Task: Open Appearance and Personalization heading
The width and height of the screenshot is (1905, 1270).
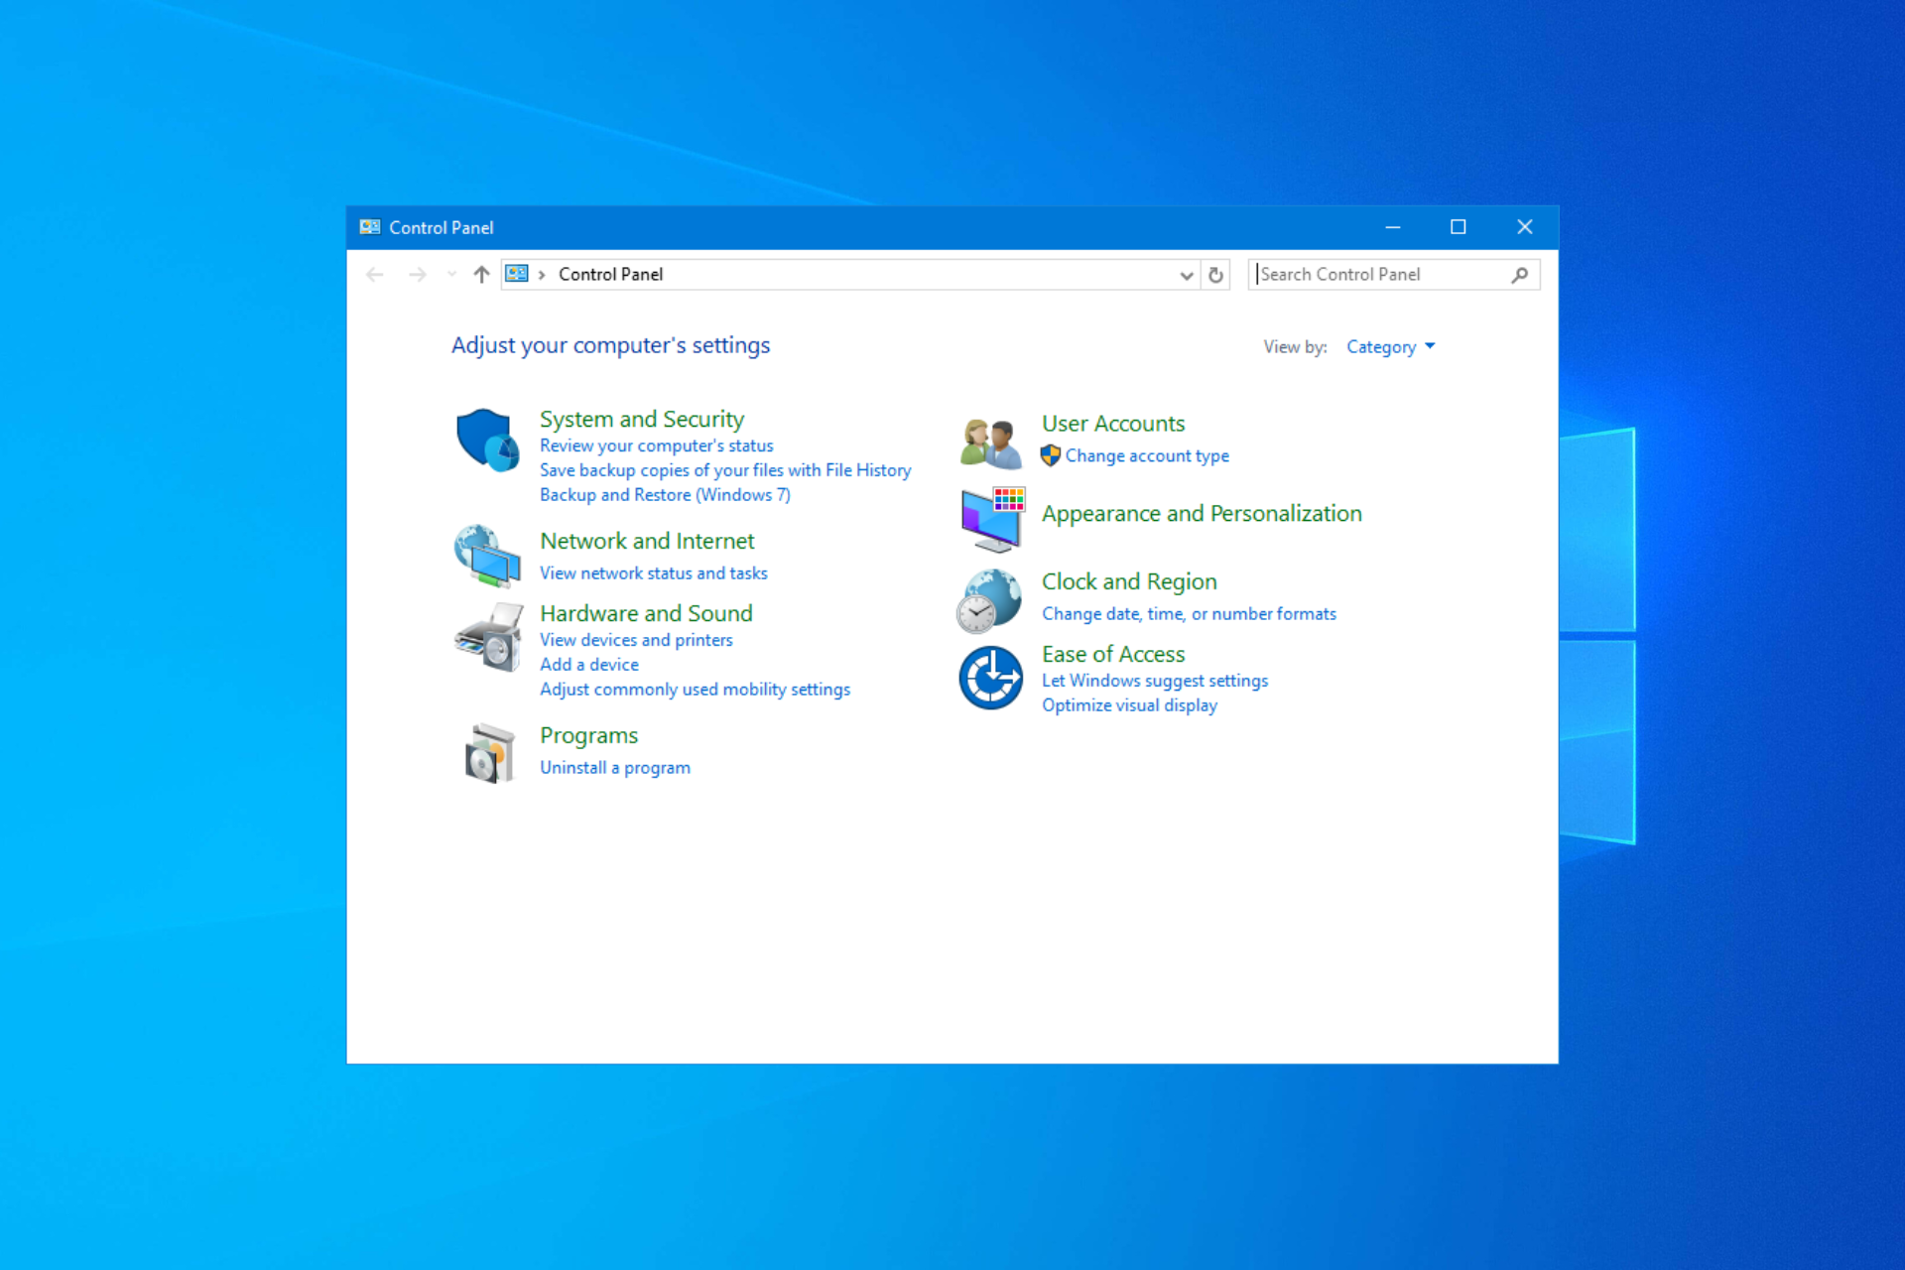Action: click(1202, 513)
